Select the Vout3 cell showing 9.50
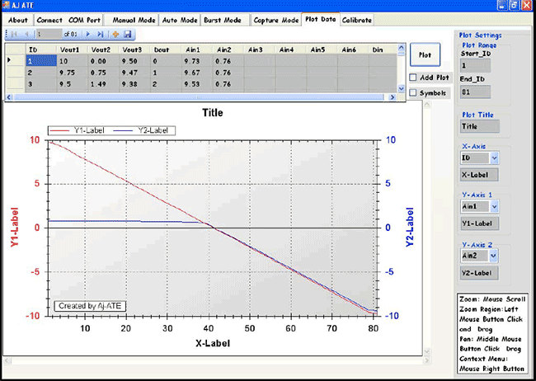536x381 pixels. tap(134, 61)
